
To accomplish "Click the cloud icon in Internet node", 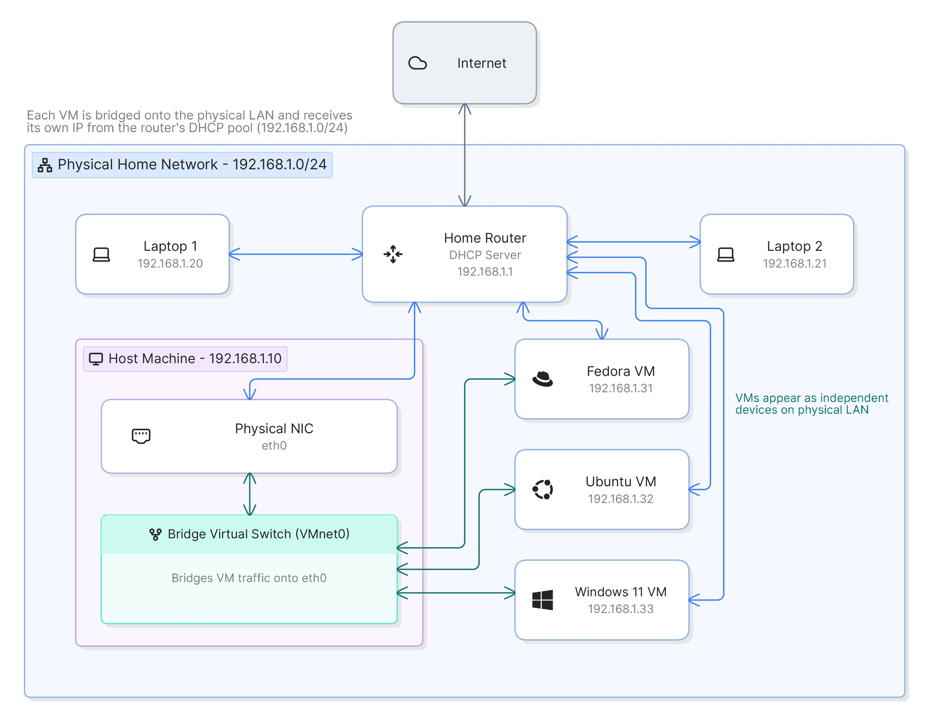I will pos(417,63).
